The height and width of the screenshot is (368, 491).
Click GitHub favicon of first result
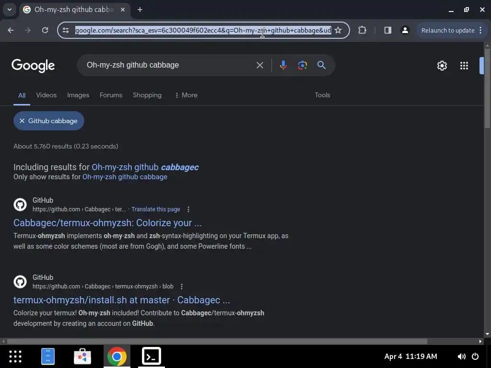pyautogui.click(x=20, y=205)
